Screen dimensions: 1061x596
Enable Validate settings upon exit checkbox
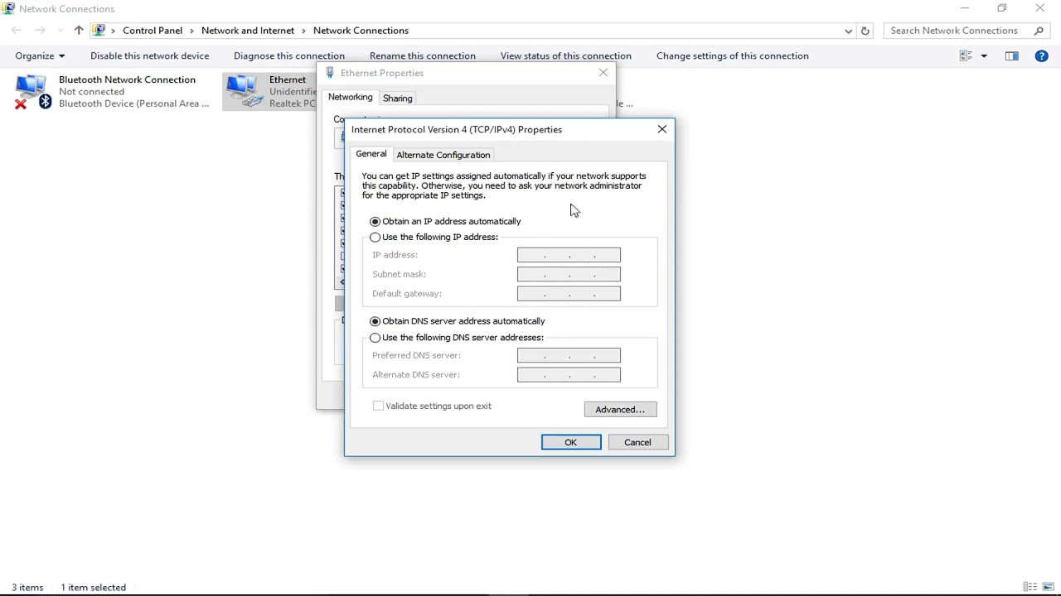point(378,406)
